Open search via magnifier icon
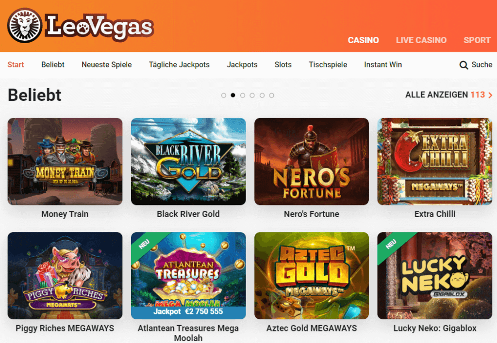Screen dimensions: 497x343 click(x=464, y=65)
